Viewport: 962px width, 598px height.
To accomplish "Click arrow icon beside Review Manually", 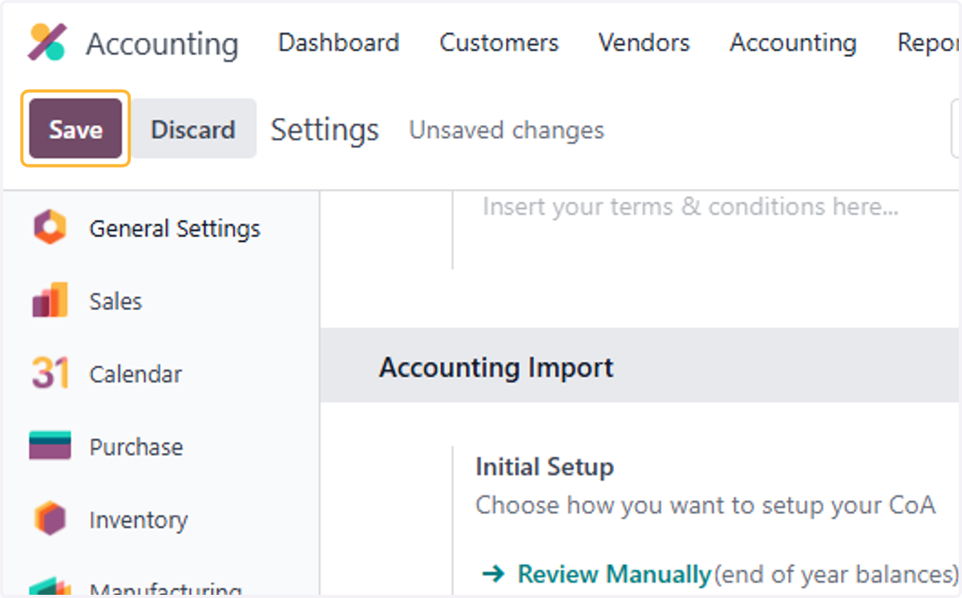I will [x=493, y=574].
